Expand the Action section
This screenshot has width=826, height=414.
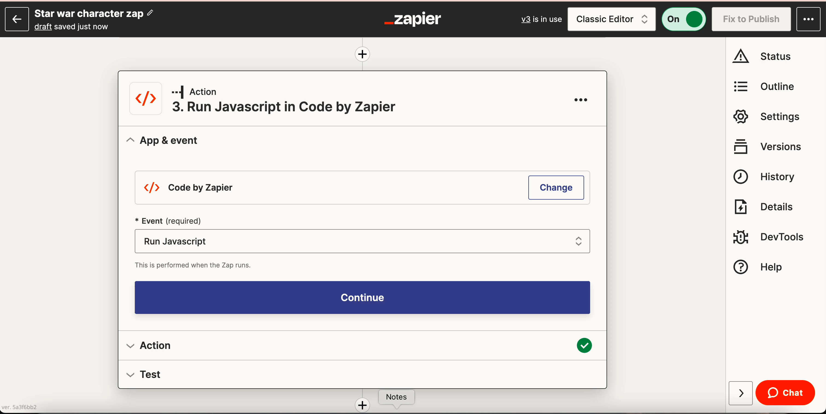click(x=130, y=345)
